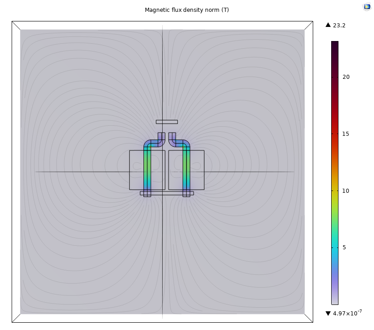
Task: Click the legend tick label 20
Action: [346, 77]
